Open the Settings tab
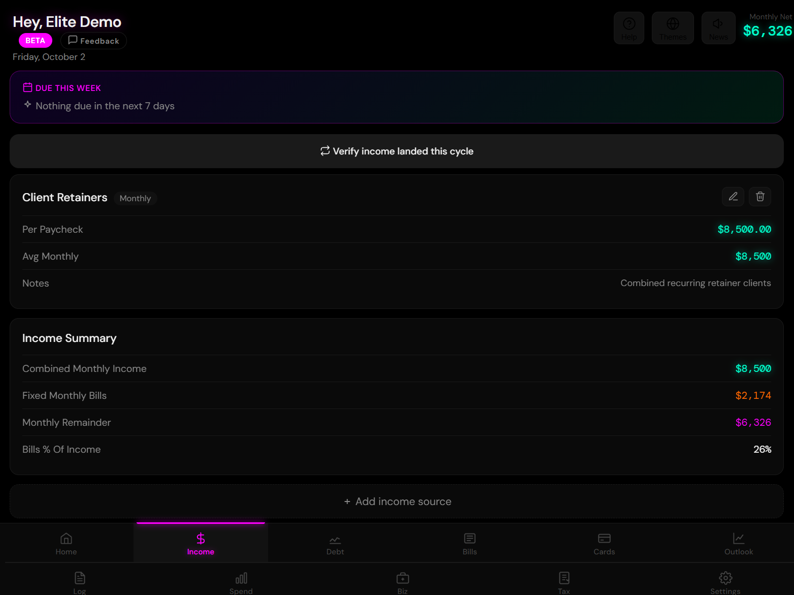794x595 pixels. click(725, 582)
